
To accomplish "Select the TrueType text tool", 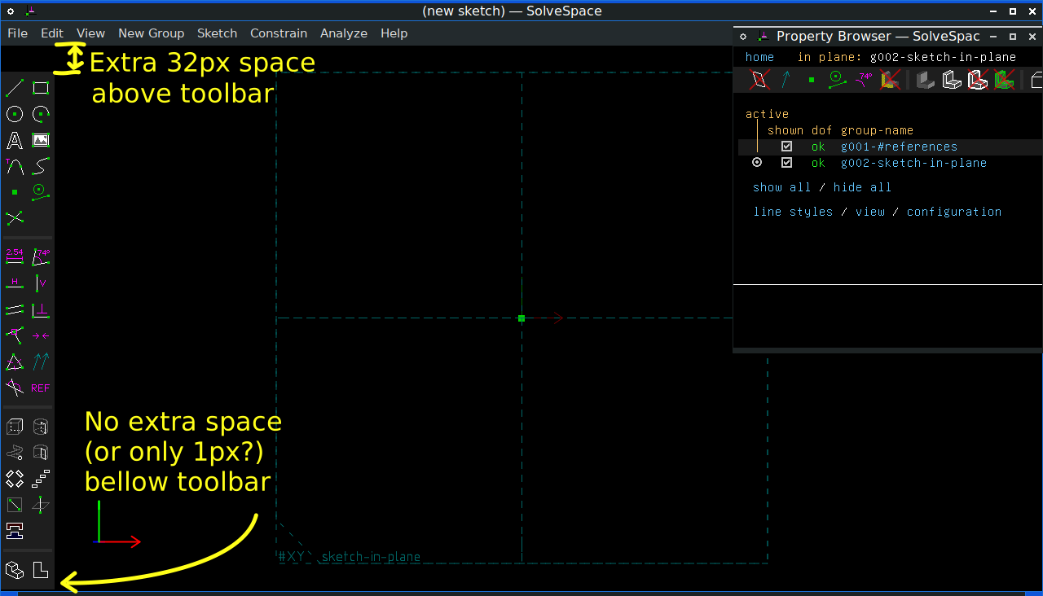I will (x=14, y=139).
